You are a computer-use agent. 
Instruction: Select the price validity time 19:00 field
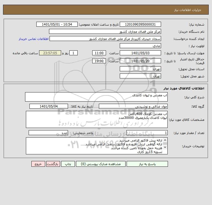[99, 61]
